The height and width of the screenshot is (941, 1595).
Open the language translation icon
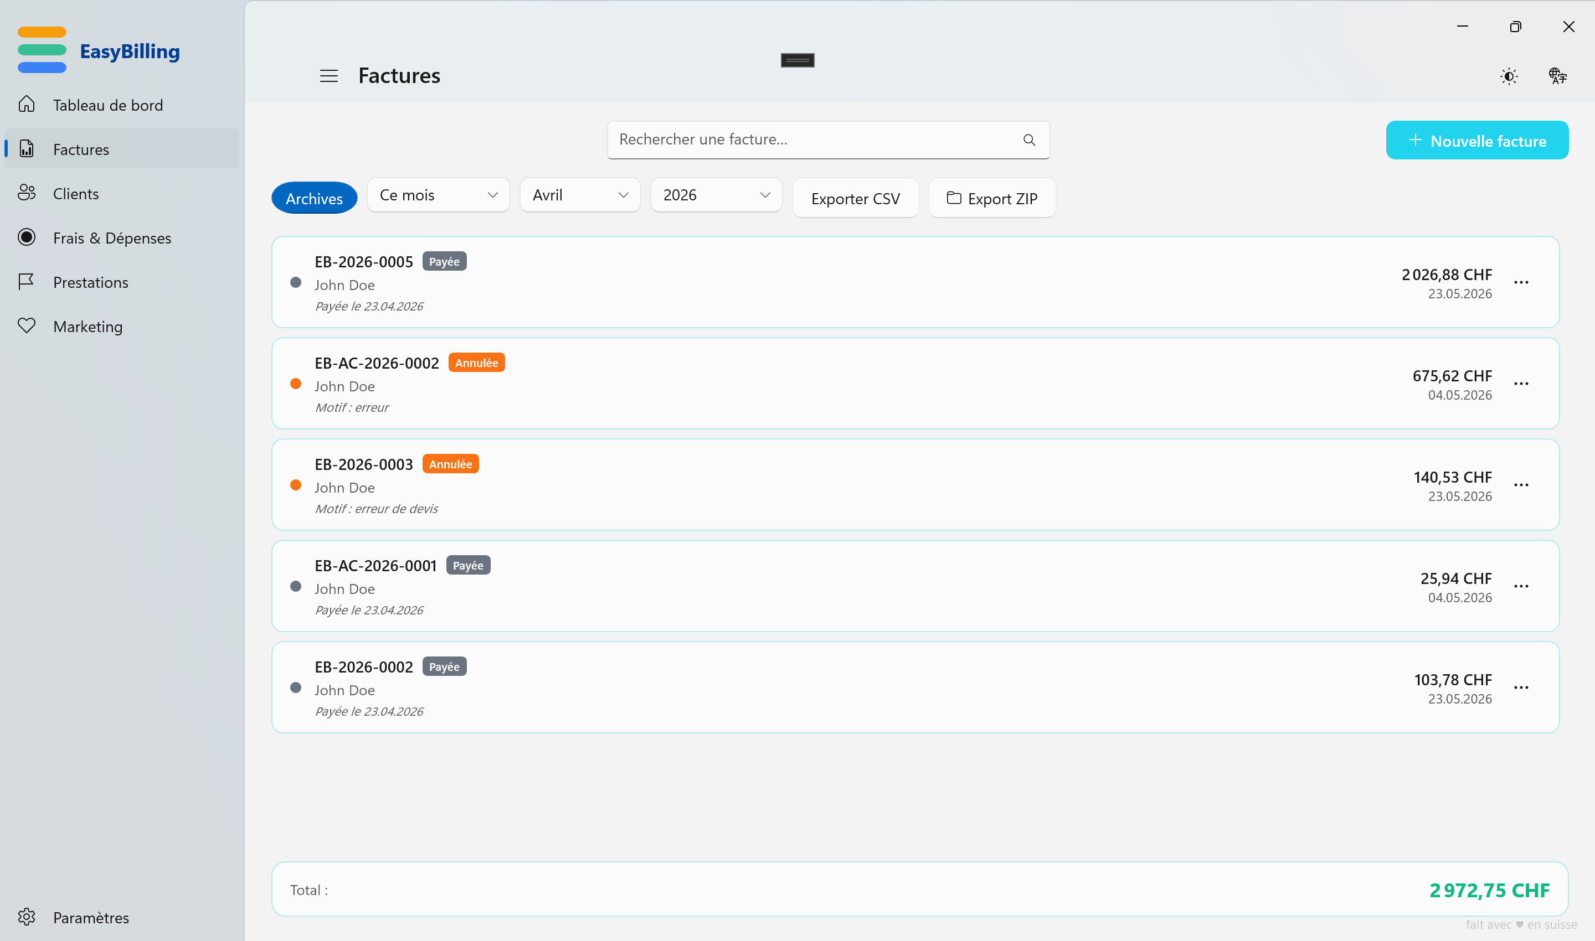click(1557, 76)
